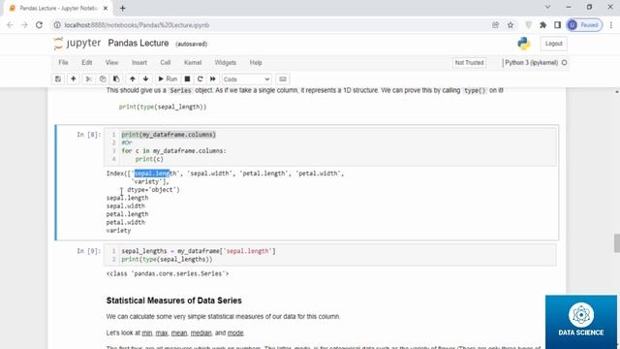This screenshot has height=349, width=620.
Task: Click the Logout button
Action: pyautogui.click(x=553, y=44)
